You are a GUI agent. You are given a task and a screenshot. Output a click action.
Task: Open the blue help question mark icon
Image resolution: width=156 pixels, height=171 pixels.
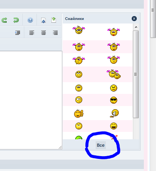30,20
